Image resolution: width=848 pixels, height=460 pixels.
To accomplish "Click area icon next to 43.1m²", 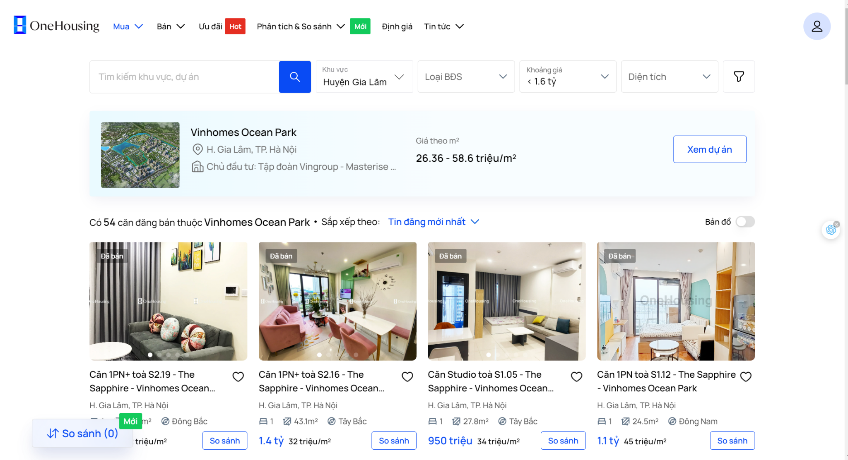I will click(287, 422).
